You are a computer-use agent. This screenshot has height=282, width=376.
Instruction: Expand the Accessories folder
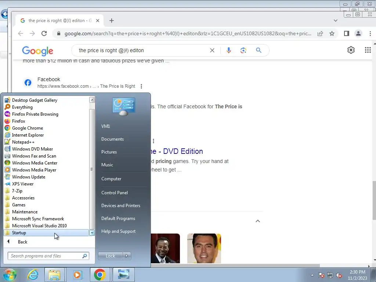(47, 198)
